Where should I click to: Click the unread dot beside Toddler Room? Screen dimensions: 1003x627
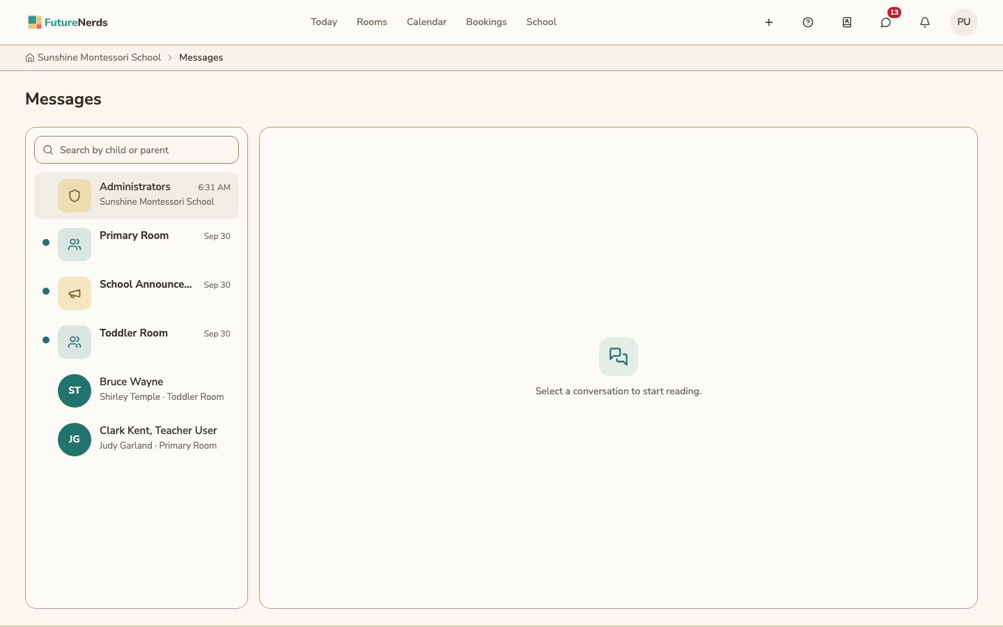point(46,340)
